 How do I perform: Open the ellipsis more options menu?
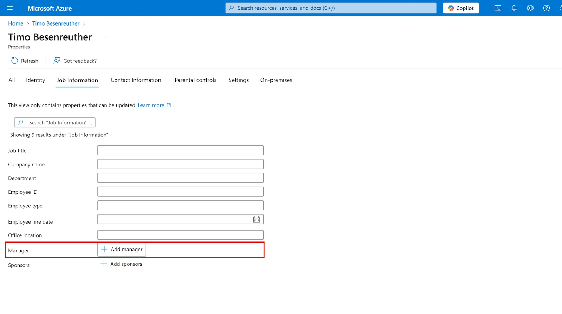coord(105,37)
